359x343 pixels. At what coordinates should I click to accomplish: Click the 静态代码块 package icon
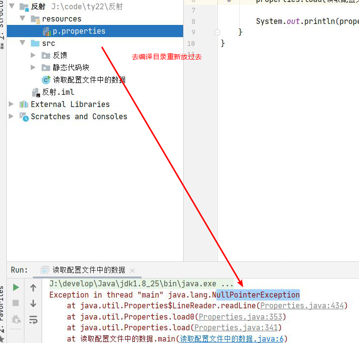(x=46, y=68)
